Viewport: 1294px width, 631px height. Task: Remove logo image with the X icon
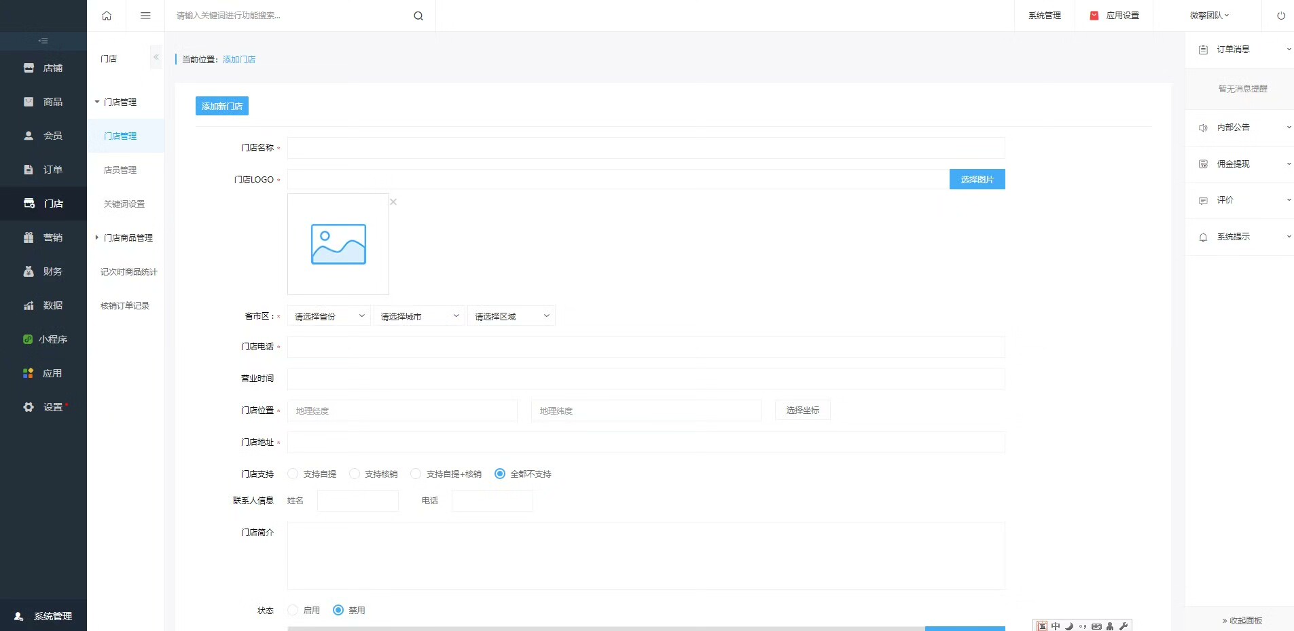click(393, 202)
